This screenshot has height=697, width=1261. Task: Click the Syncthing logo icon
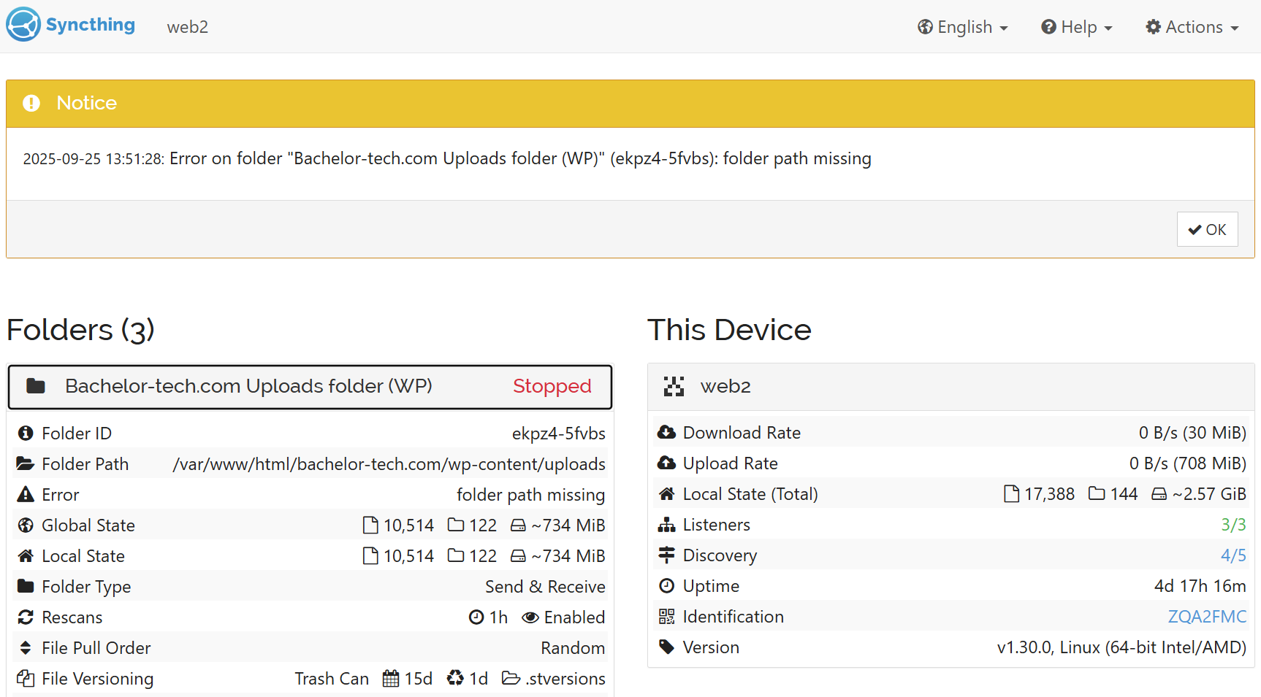[23, 25]
